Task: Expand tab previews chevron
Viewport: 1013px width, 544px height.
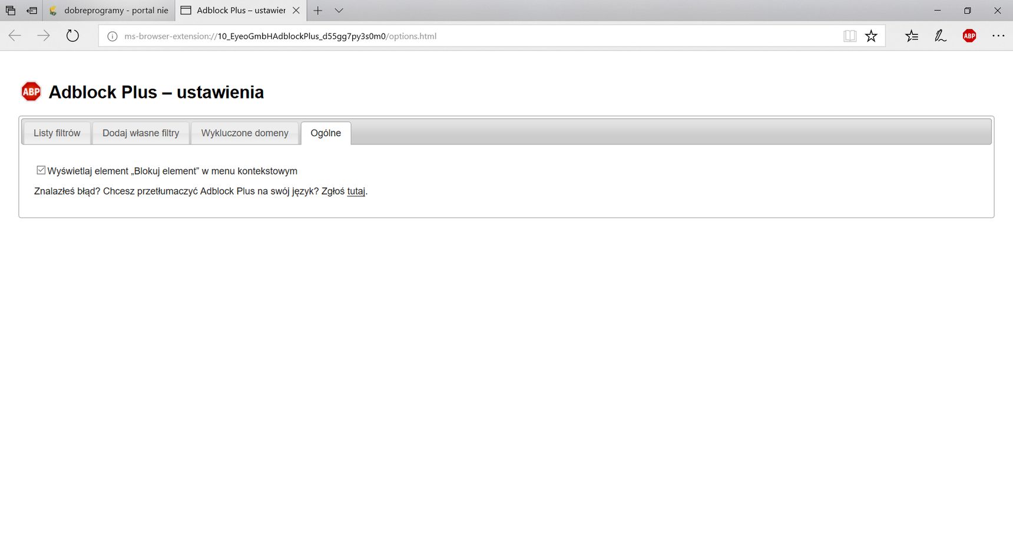Action: [339, 11]
